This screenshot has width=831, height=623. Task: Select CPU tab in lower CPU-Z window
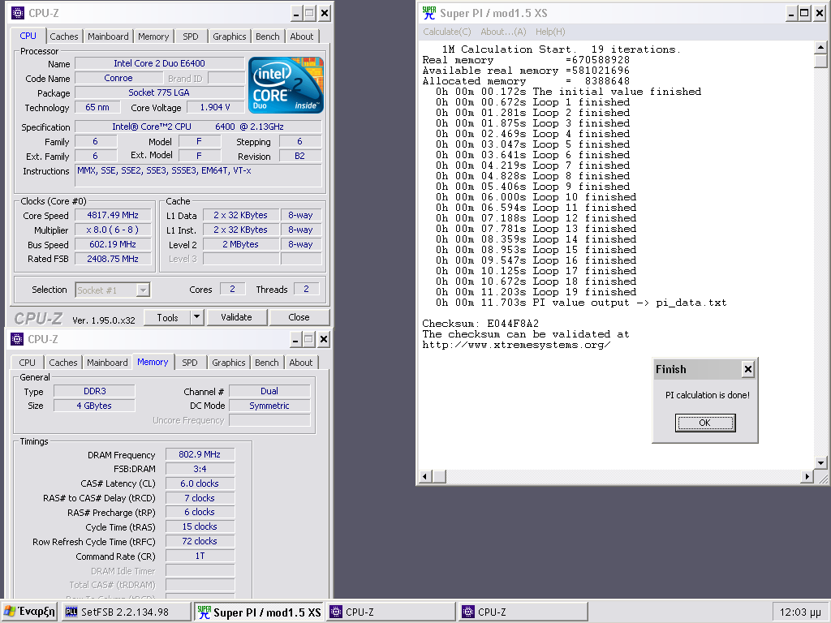(x=27, y=363)
